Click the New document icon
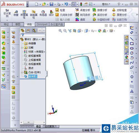The height and width of the screenshot is (133, 139). [x=36, y=4]
